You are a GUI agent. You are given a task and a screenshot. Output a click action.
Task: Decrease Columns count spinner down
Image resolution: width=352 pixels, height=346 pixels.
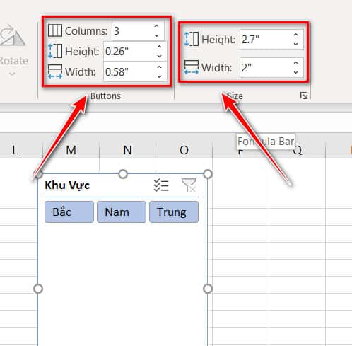pos(156,35)
